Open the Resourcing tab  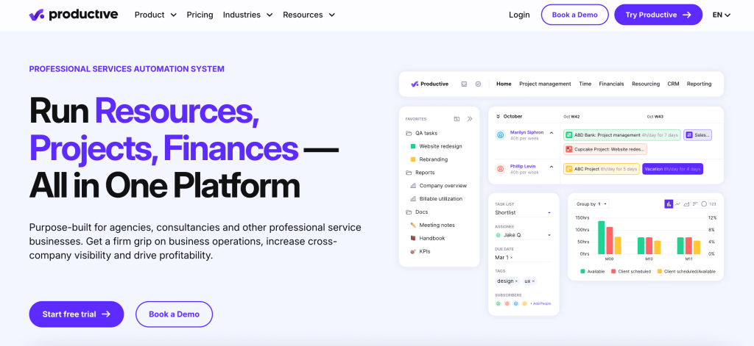click(646, 84)
